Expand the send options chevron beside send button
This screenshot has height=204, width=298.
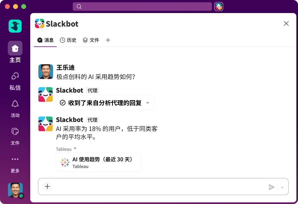click(x=282, y=187)
